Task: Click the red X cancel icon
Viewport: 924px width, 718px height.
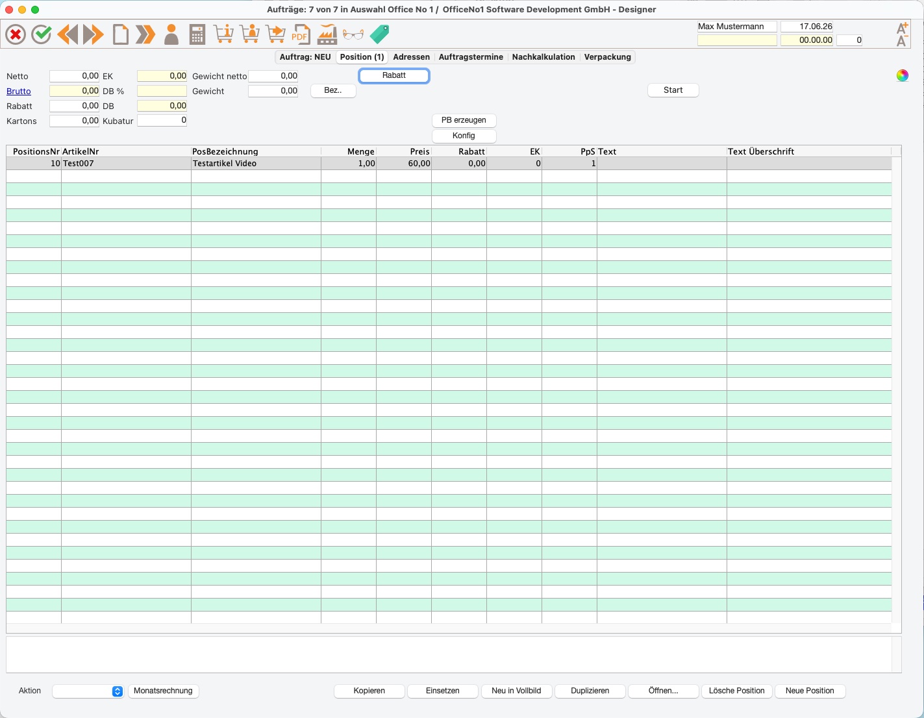Action: click(16, 34)
